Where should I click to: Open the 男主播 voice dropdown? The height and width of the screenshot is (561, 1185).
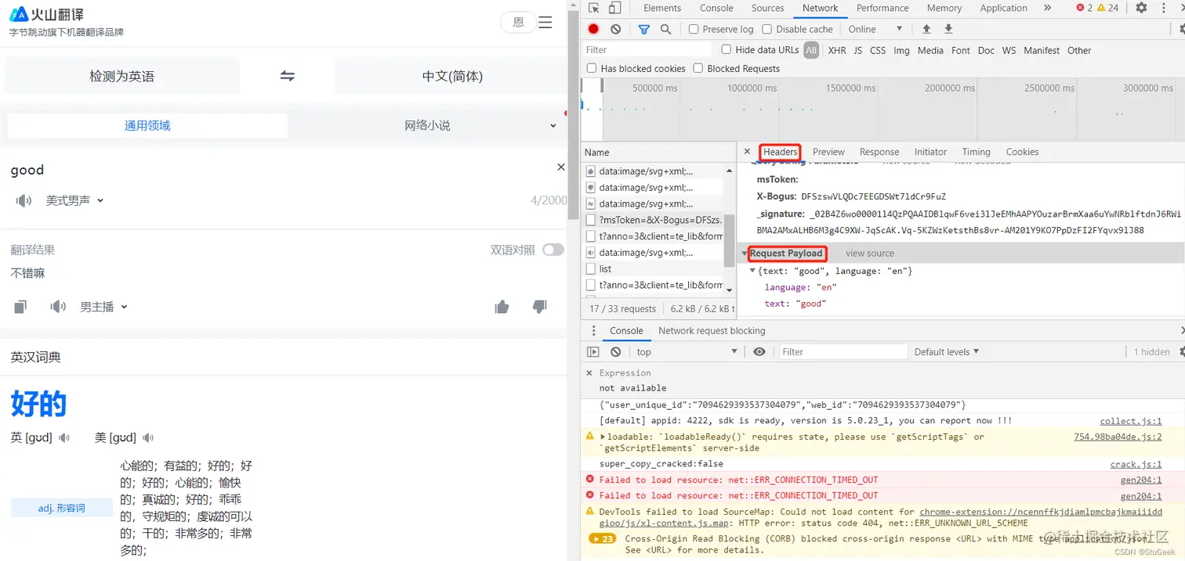[103, 307]
